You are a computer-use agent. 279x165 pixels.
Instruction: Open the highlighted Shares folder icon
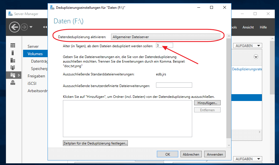[13, 75]
